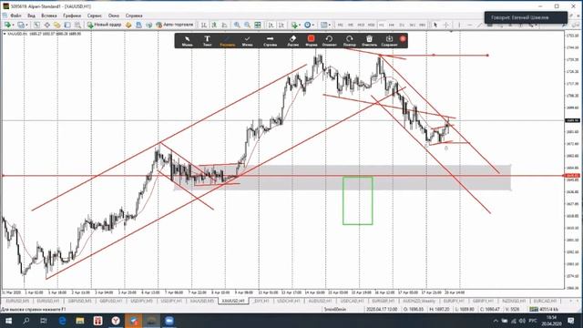Open the Market Watch panel icon

pyautogui.click(x=36, y=25)
